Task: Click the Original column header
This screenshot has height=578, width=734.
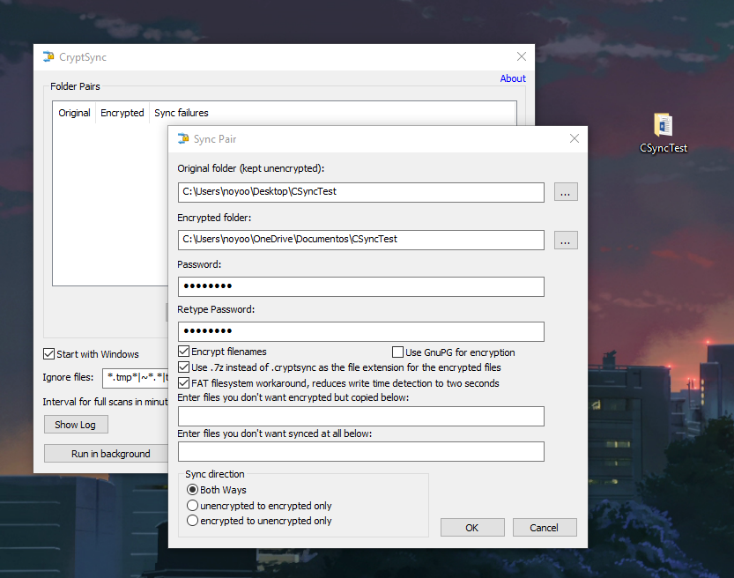Action: pyautogui.click(x=74, y=113)
